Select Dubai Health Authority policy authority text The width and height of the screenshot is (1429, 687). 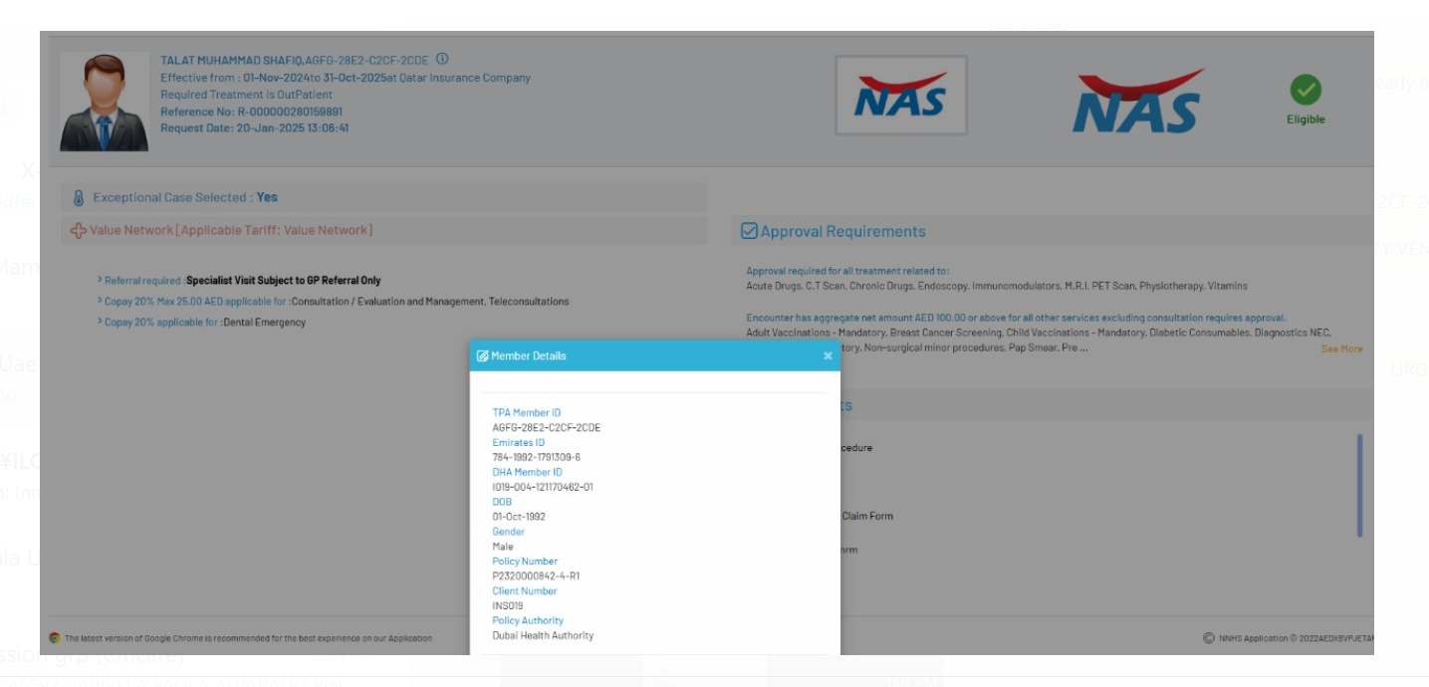(x=543, y=635)
